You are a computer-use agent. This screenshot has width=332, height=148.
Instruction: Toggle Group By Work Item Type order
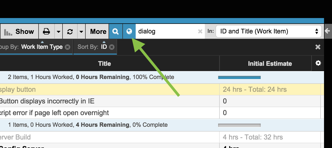pyautogui.click(x=42, y=47)
